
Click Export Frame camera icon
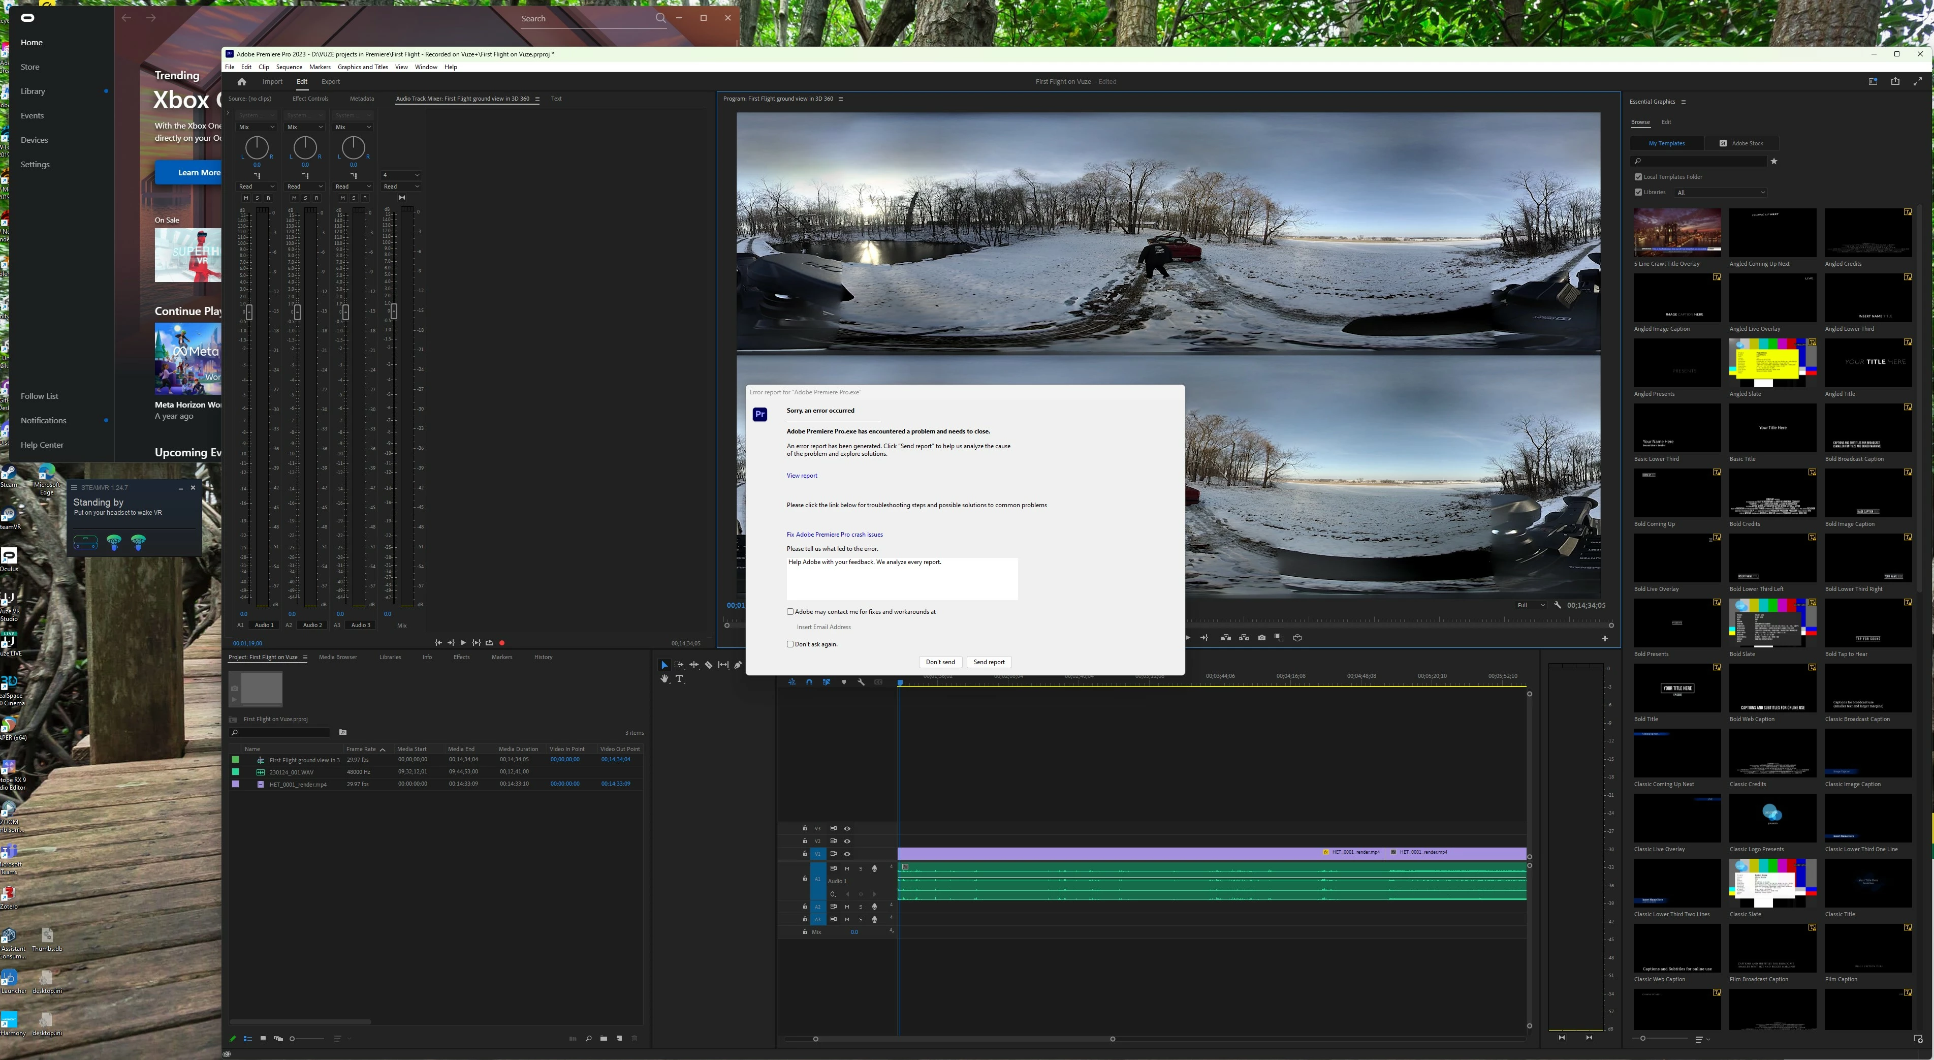tap(1261, 638)
